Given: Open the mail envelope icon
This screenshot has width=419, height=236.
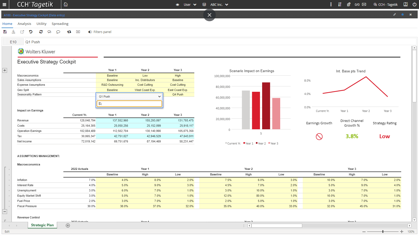Looking at the screenshot, I should pyautogui.click(x=364, y=4).
